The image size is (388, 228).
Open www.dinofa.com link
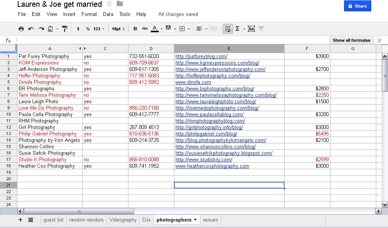point(193,82)
